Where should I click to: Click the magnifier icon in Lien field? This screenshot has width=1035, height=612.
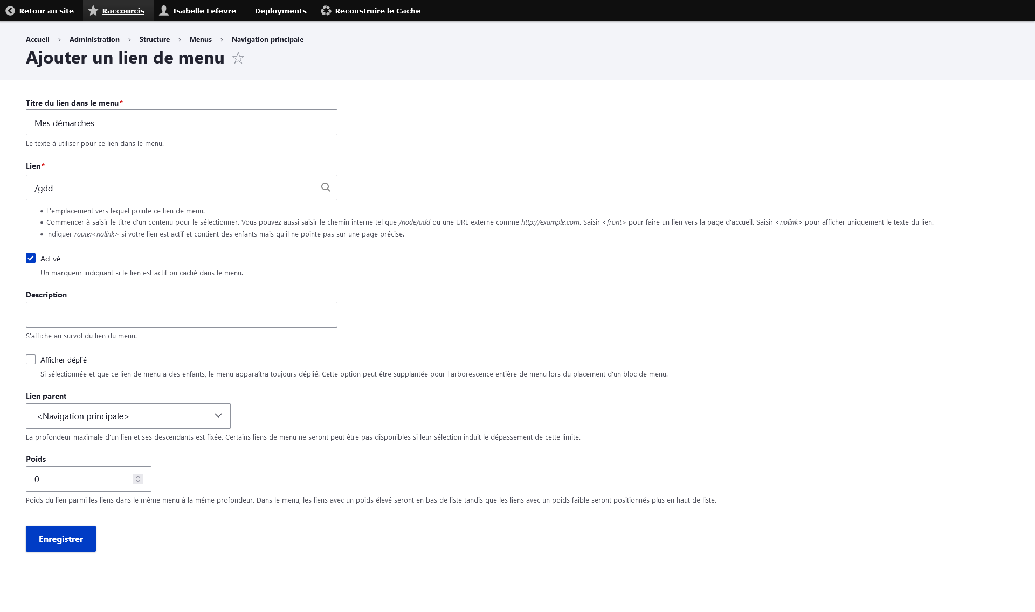(326, 187)
